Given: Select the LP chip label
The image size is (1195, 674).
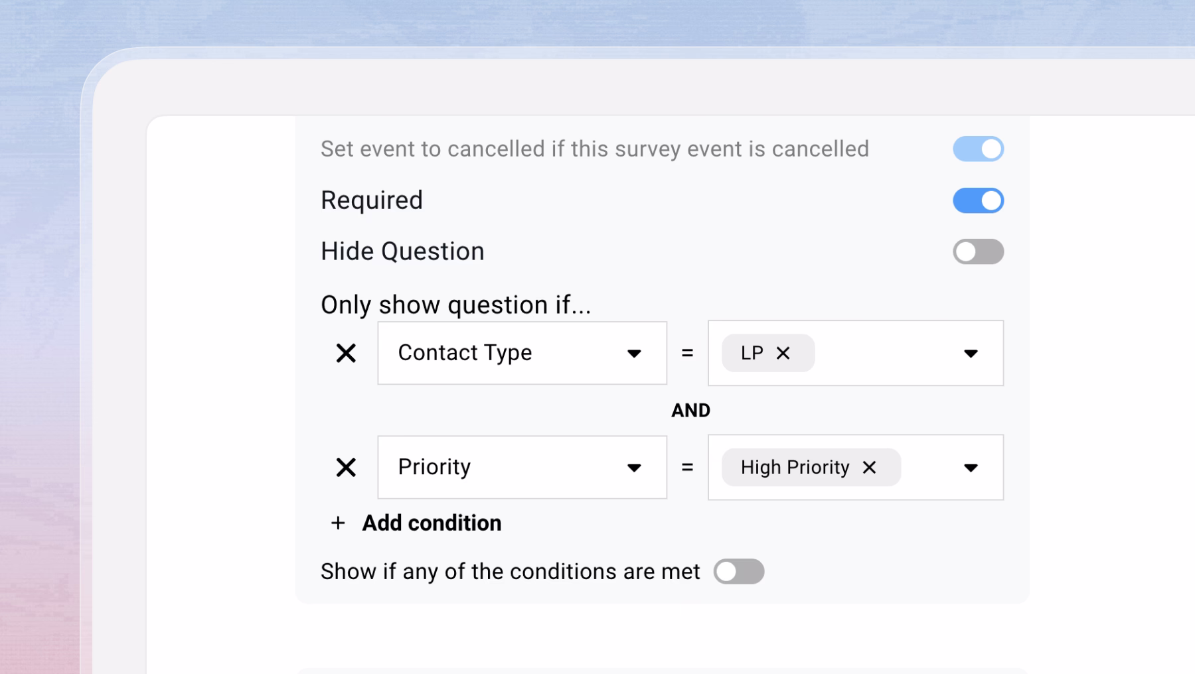Looking at the screenshot, I should [752, 354].
